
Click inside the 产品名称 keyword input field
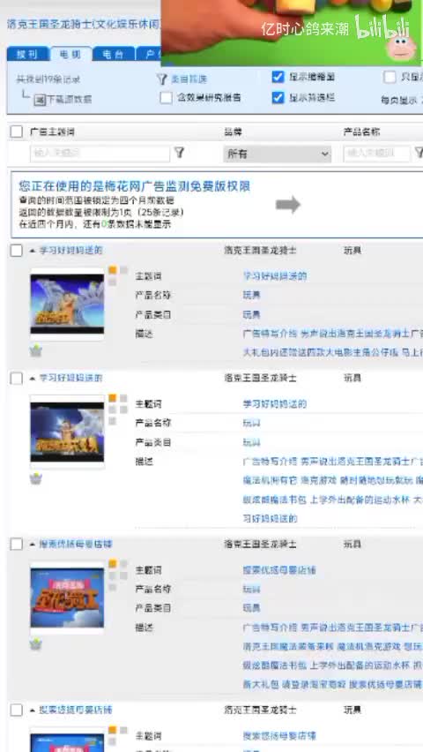click(377, 154)
